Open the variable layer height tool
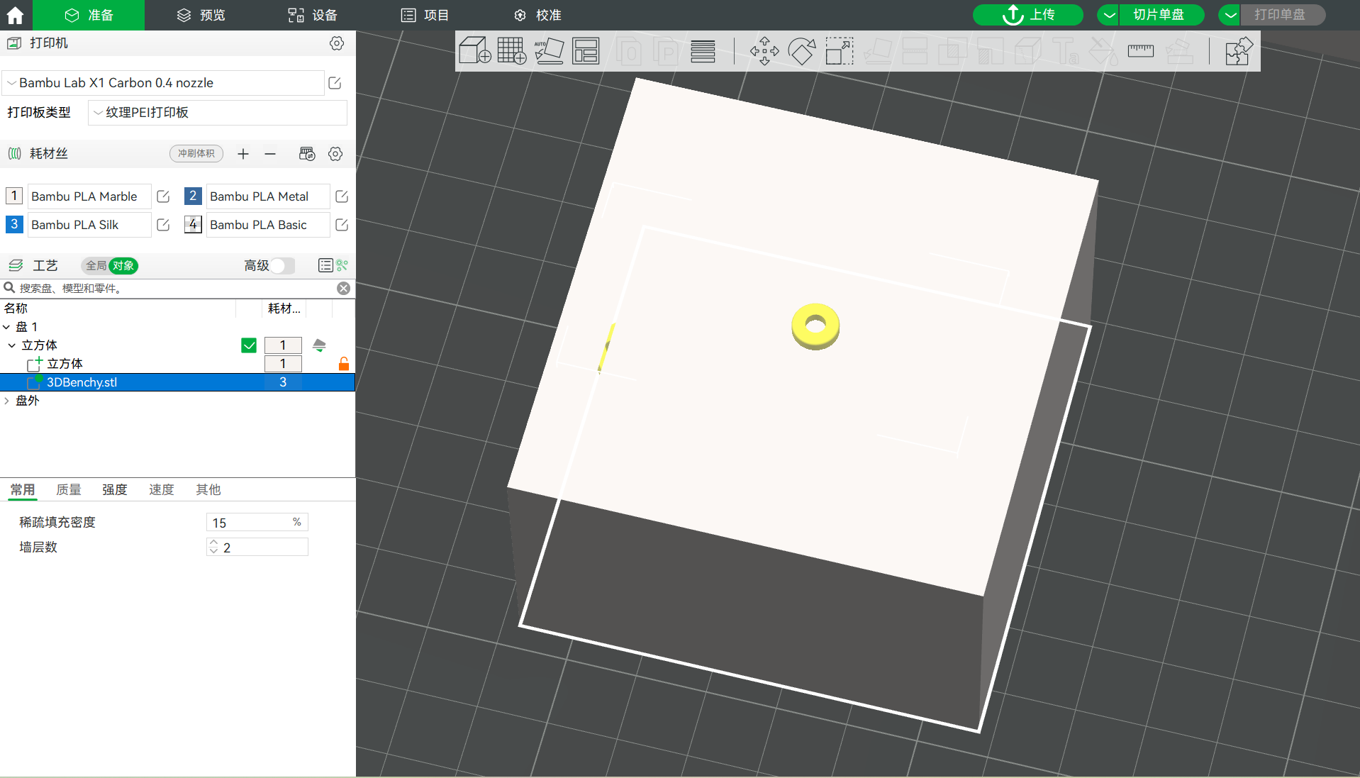The image size is (1360, 778). [x=703, y=51]
